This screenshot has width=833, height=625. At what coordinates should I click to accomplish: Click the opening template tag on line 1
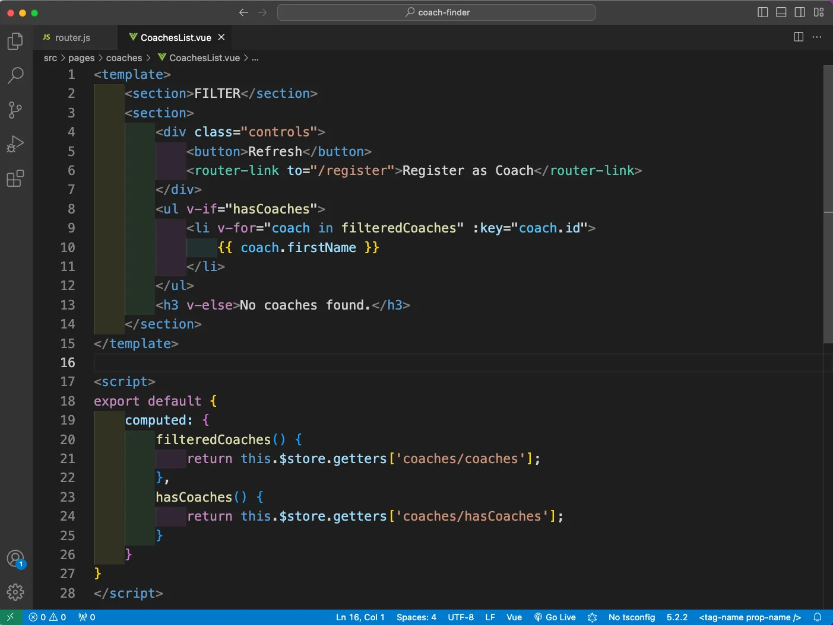[132, 74]
